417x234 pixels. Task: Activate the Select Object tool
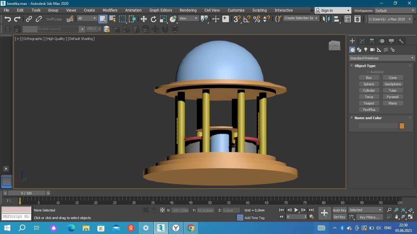click(103, 19)
